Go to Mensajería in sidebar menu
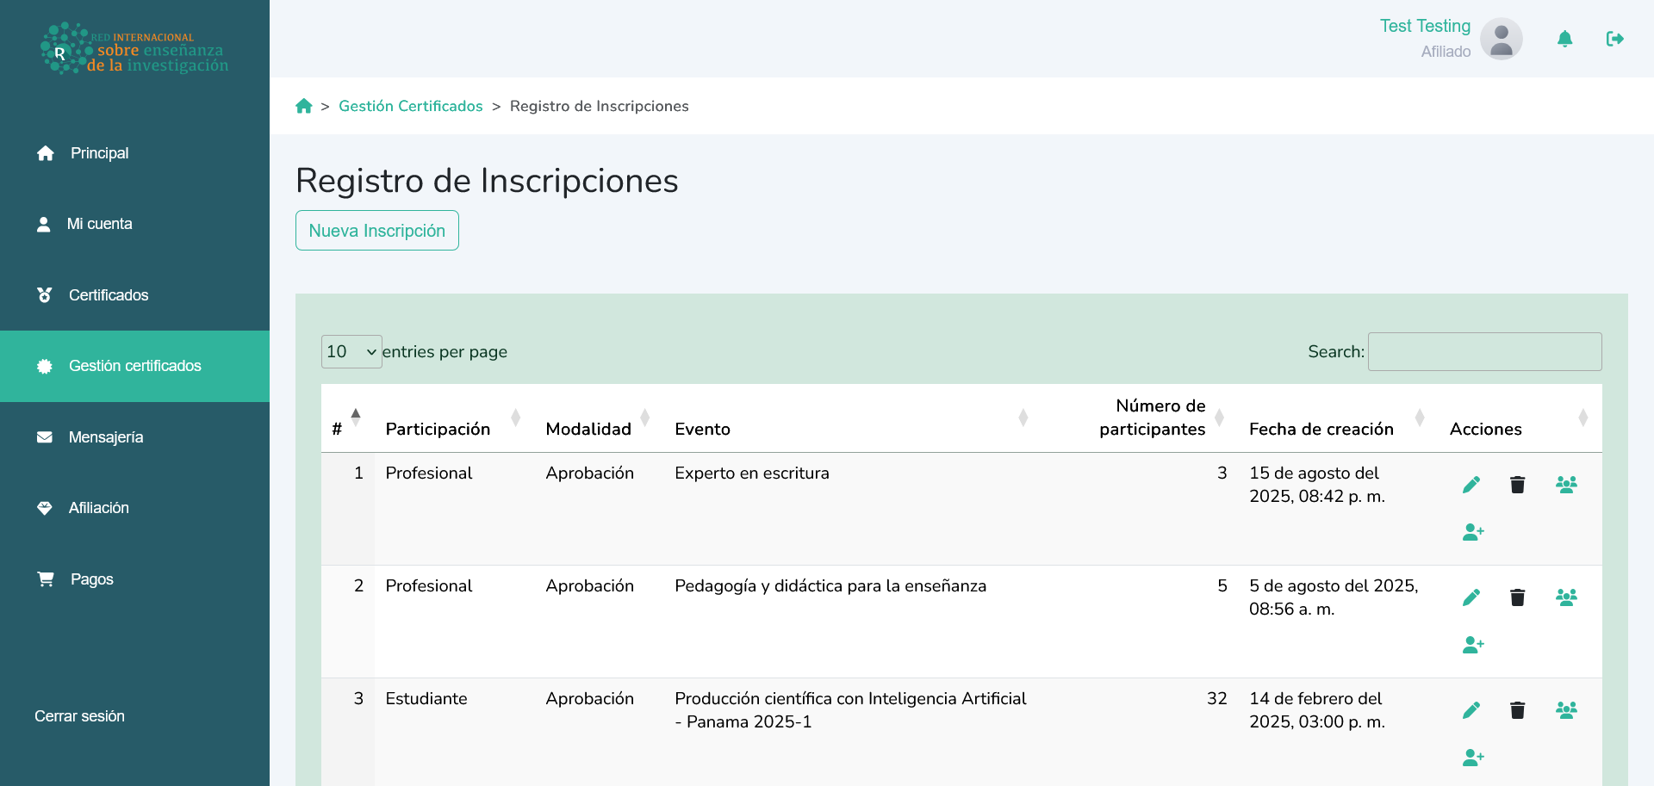Image resolution: width=1654 pixels, height=786 pixels. pos(106,437)
